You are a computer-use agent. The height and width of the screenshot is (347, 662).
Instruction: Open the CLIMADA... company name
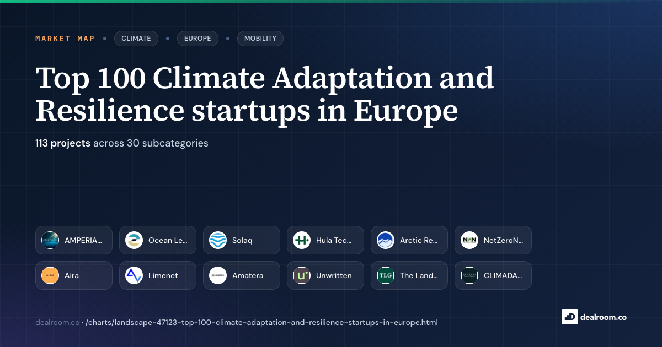click(503, 275)
